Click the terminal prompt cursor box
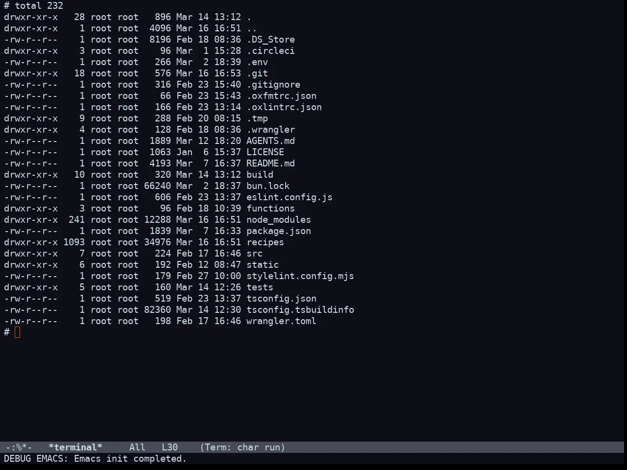The image size is (627, 470). 18,332
